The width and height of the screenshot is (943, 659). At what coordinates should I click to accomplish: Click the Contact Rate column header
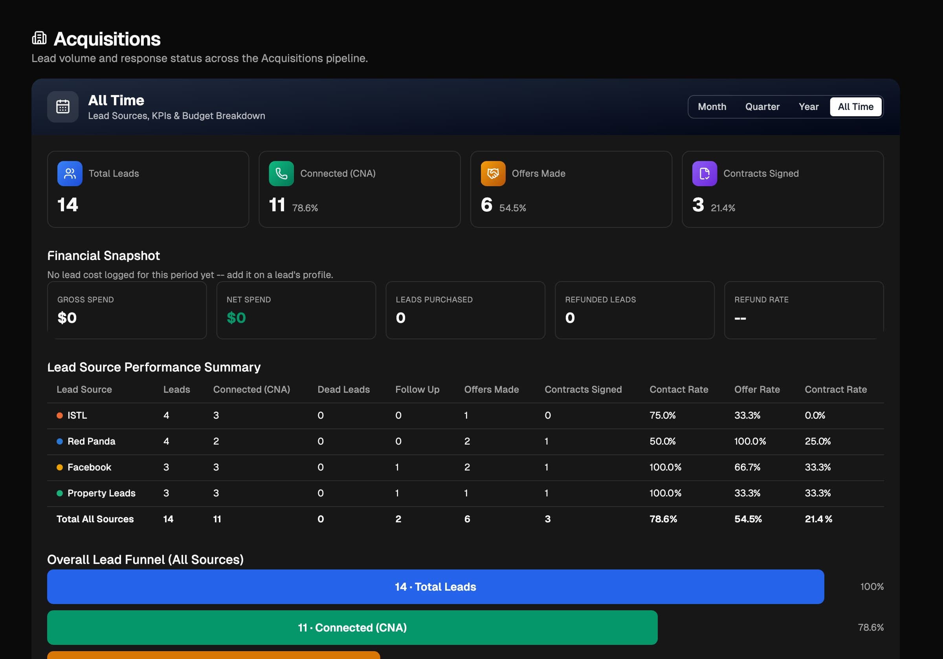pos(679,390)
